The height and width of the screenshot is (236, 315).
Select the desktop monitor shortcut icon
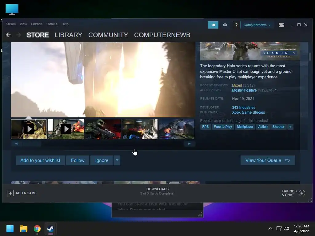coord(12,9)
